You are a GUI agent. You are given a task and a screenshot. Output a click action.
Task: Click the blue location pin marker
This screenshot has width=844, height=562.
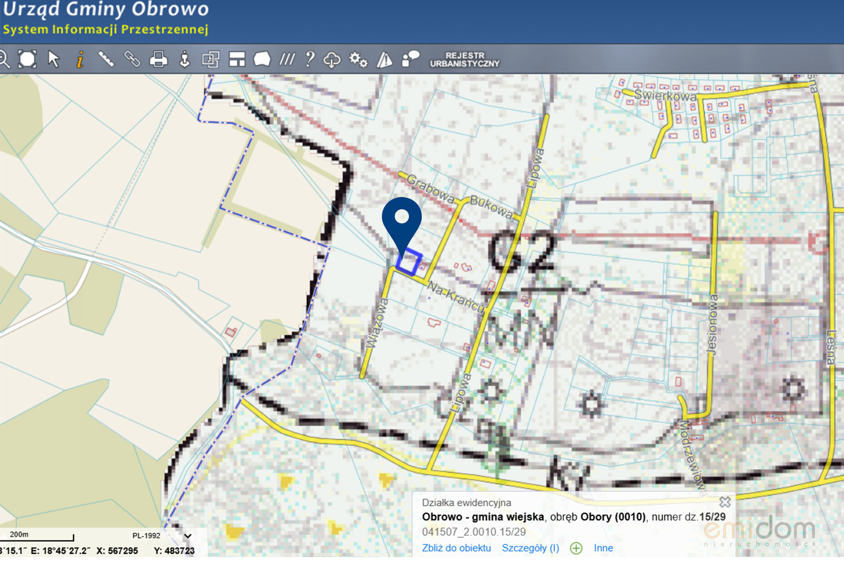(x=402, y=228)
